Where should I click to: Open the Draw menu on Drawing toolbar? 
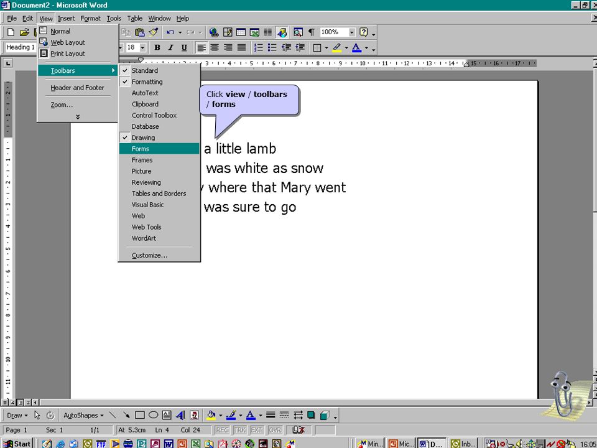click(17, 415)
